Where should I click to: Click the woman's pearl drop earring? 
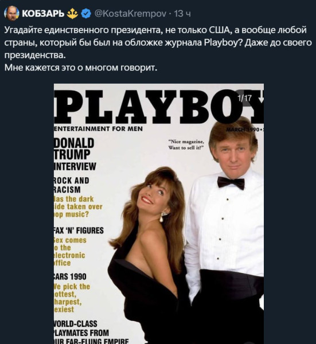[162, 218]
